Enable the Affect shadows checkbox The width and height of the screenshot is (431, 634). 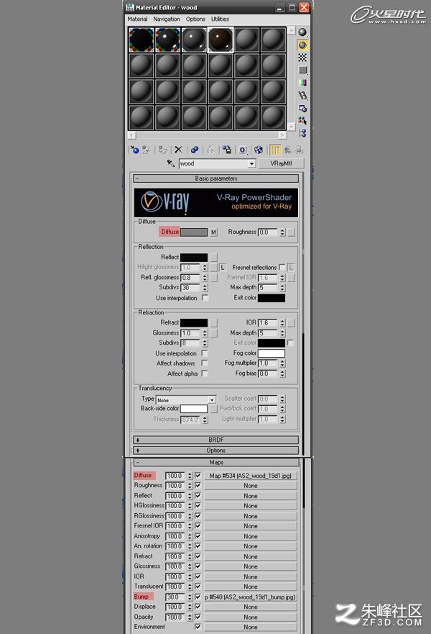pos(205,363)
